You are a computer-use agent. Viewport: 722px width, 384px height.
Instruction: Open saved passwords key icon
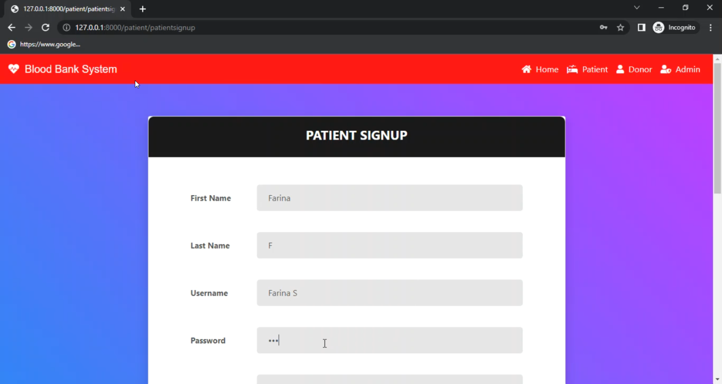[604, 28]
